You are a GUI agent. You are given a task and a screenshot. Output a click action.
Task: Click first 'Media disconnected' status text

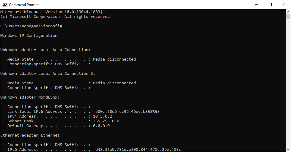point(114,59)
